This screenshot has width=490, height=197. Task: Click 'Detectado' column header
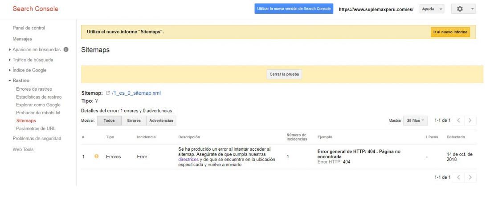coord(456,137)
